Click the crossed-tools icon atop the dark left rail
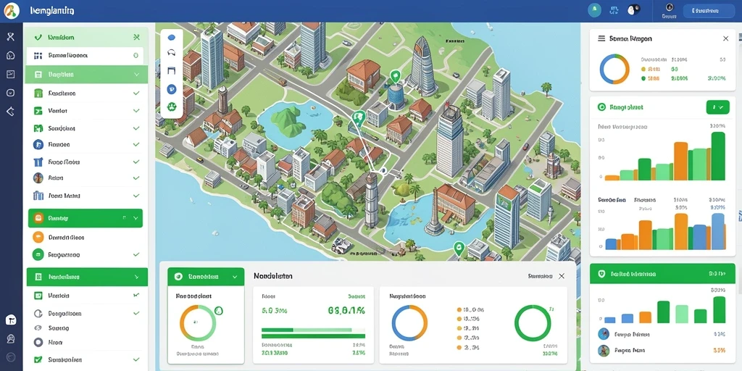742x371 pixels. coord(10,37)
